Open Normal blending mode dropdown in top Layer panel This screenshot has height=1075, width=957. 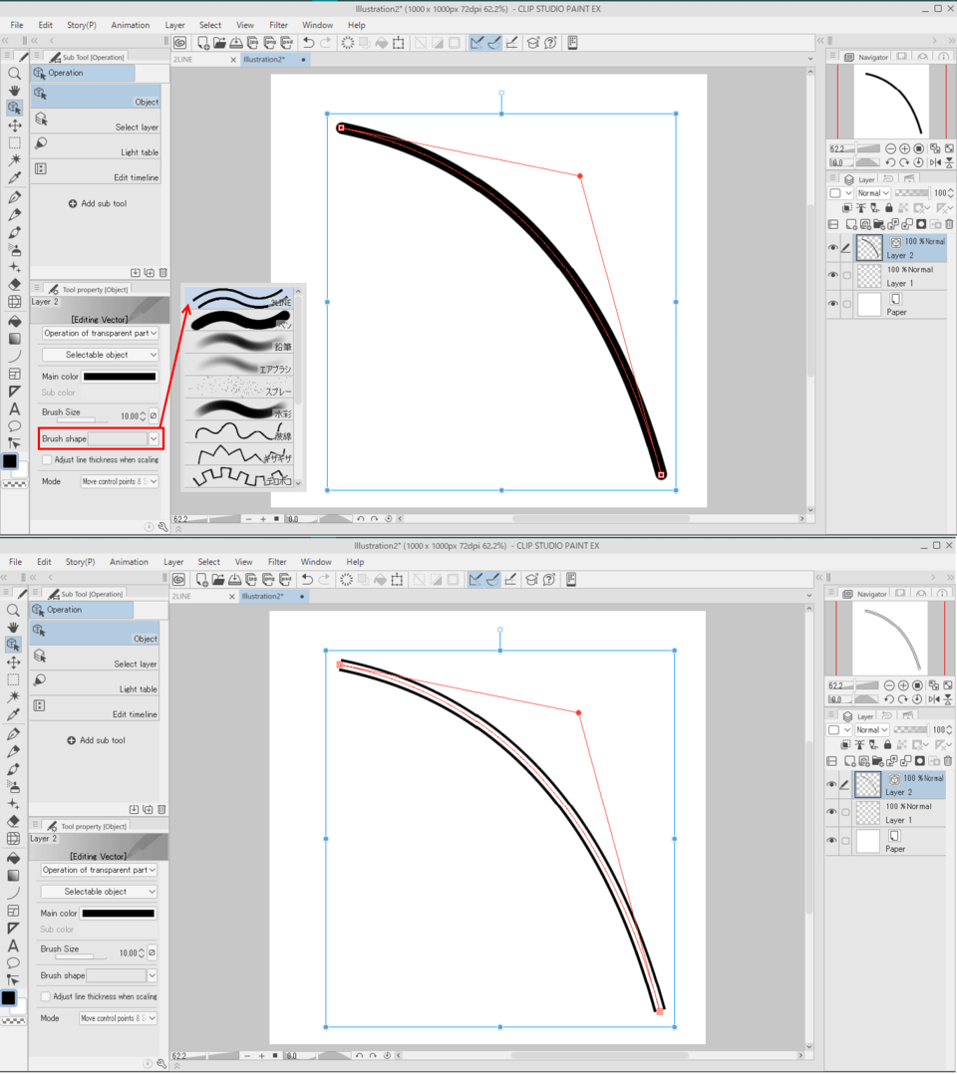click(872, 193)
